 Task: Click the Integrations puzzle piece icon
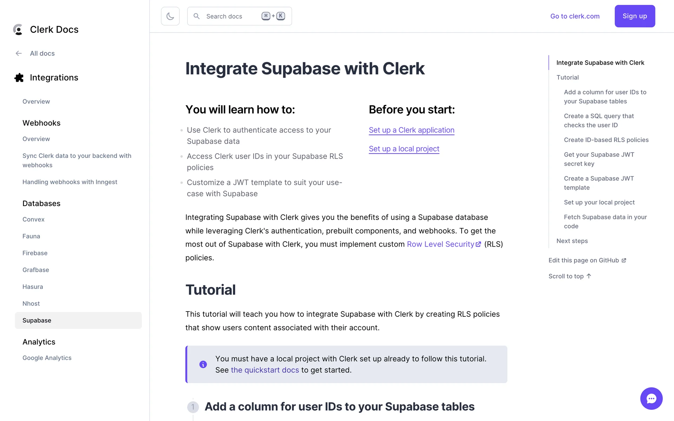click(19, 78)
